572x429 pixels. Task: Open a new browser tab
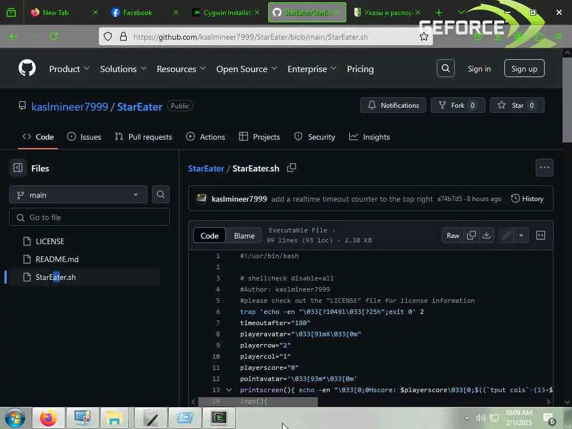click(439, 12)
